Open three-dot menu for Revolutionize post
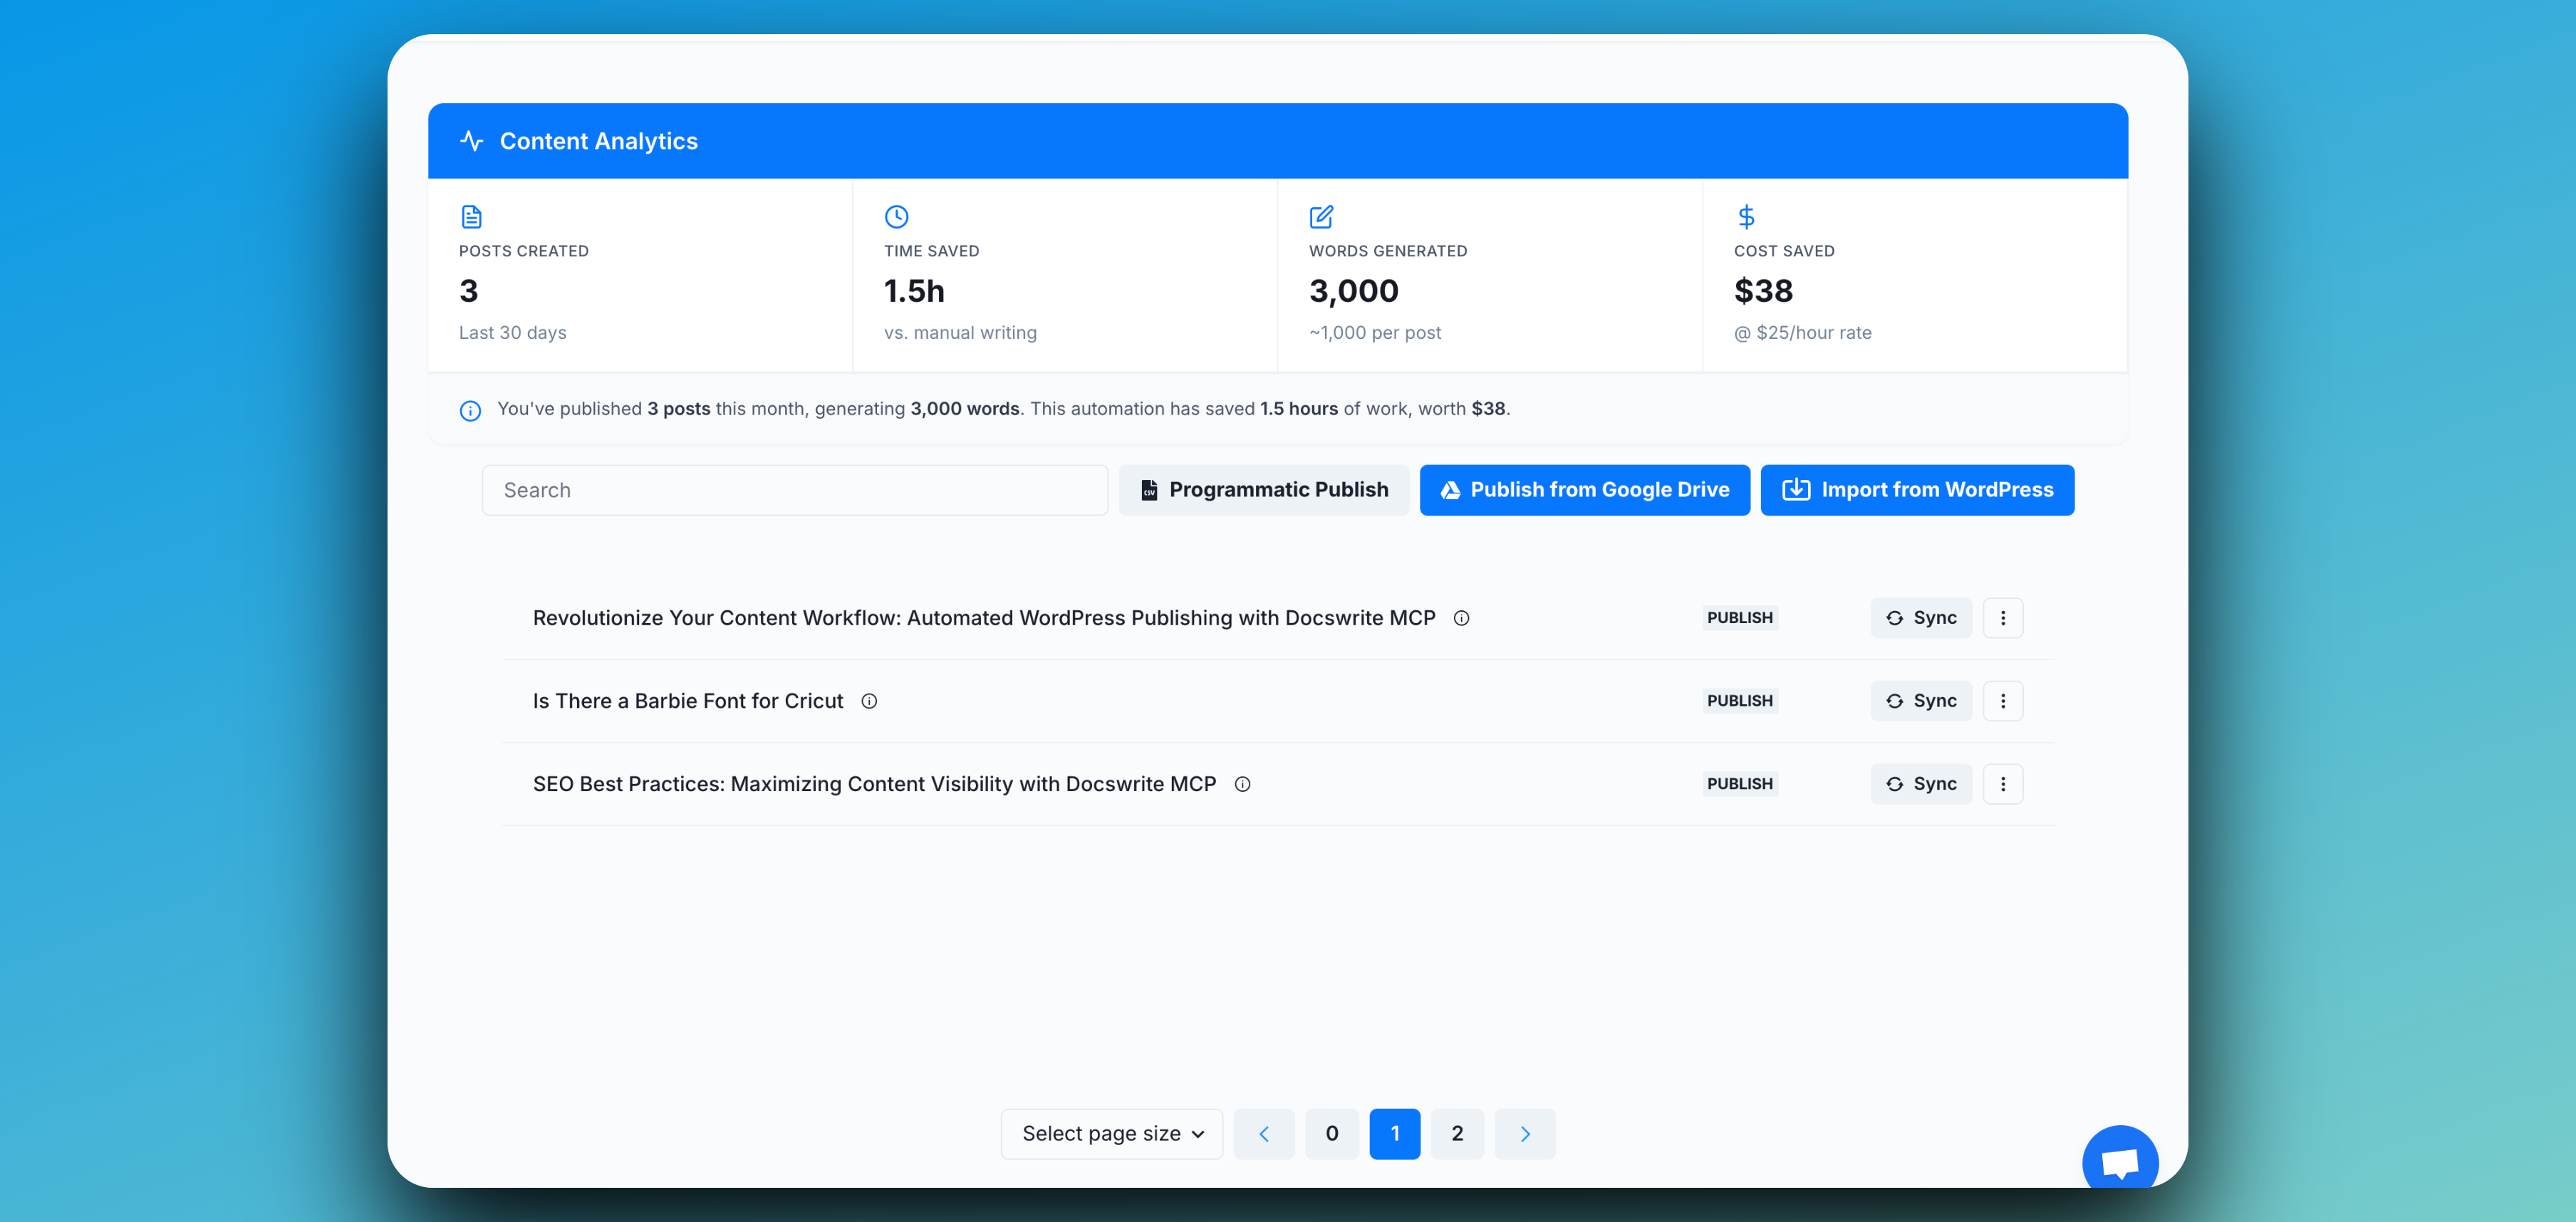This screenshot has width=2576, height=1222. (x=2002, y=618)
